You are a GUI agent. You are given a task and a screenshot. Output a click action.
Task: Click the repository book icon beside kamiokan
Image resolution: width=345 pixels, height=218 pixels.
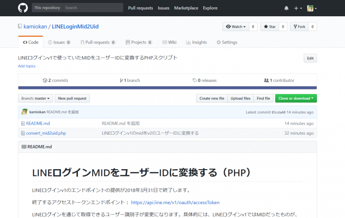click(20, 26)
